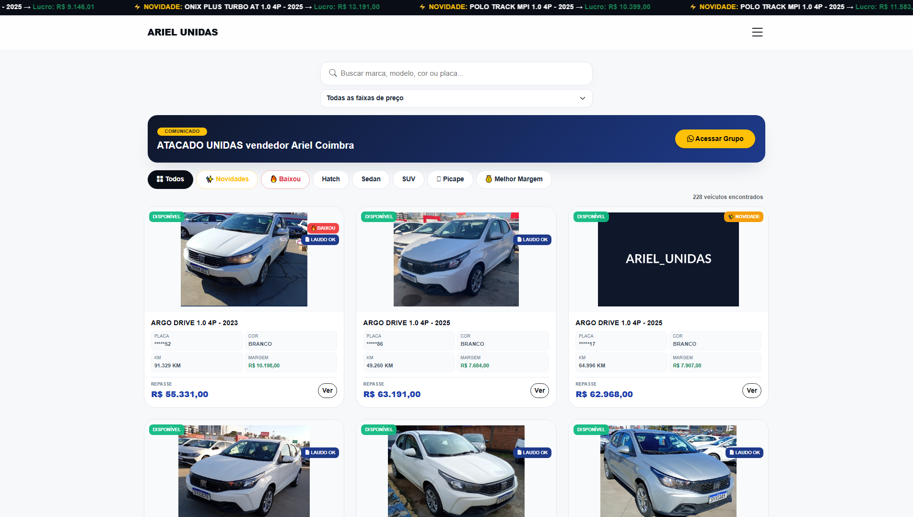Viewport: 913px width, 517px height.
Task: Sort by Melhor Margem
Action: point(514,179)
